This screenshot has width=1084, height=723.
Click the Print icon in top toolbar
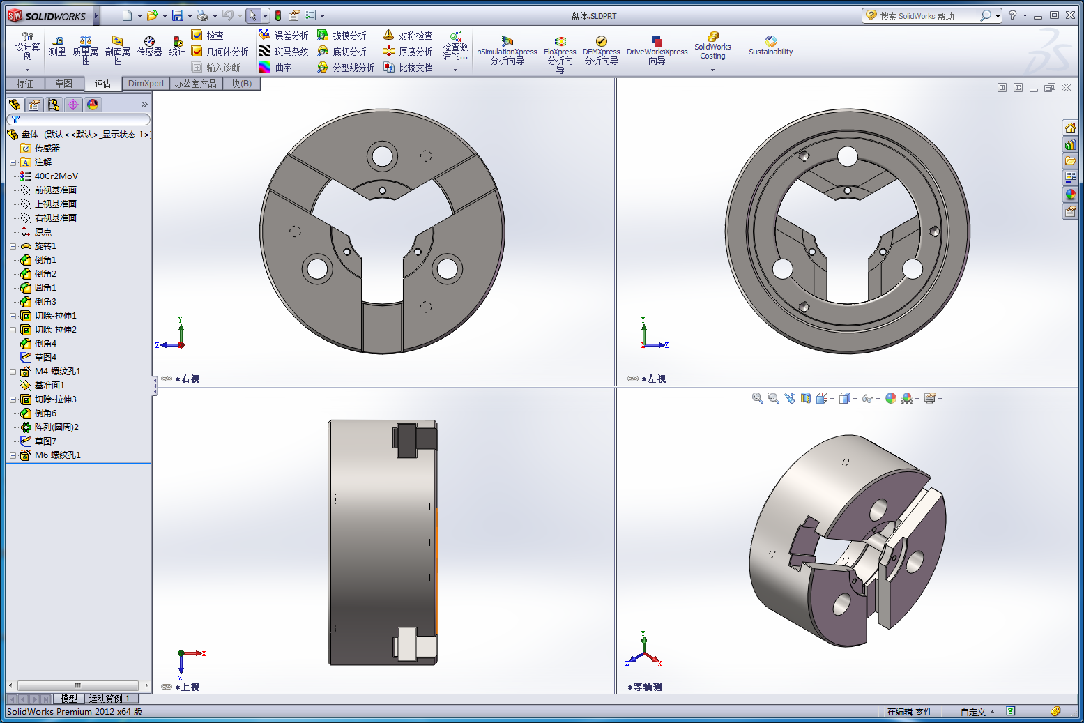[x=202, y=15]
